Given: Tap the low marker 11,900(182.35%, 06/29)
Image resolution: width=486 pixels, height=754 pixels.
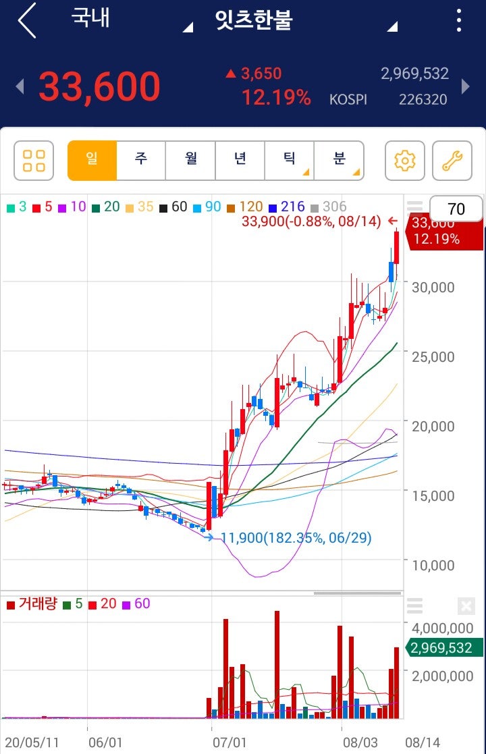Looking at the screenshot, I should [x=296, y=537].
